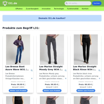Image resolution: width=104 pixels, height=104 pixels.
Task: Open magnifier icon beside Moody Grey title
Action: 66,70
